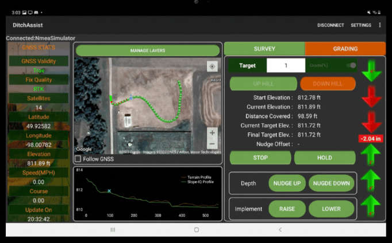Select the UP HILL button
The width and height of the screenshot is (392, 243).
263,84
